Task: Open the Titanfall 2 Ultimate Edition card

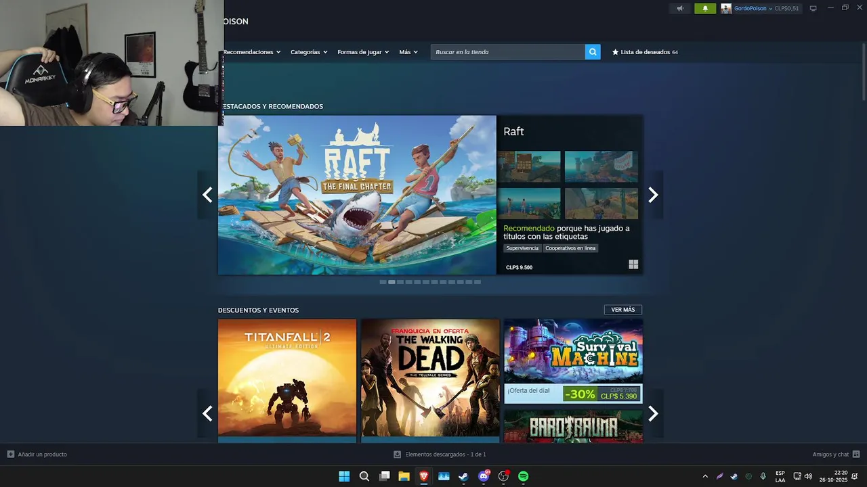Action: click(287, 381)
